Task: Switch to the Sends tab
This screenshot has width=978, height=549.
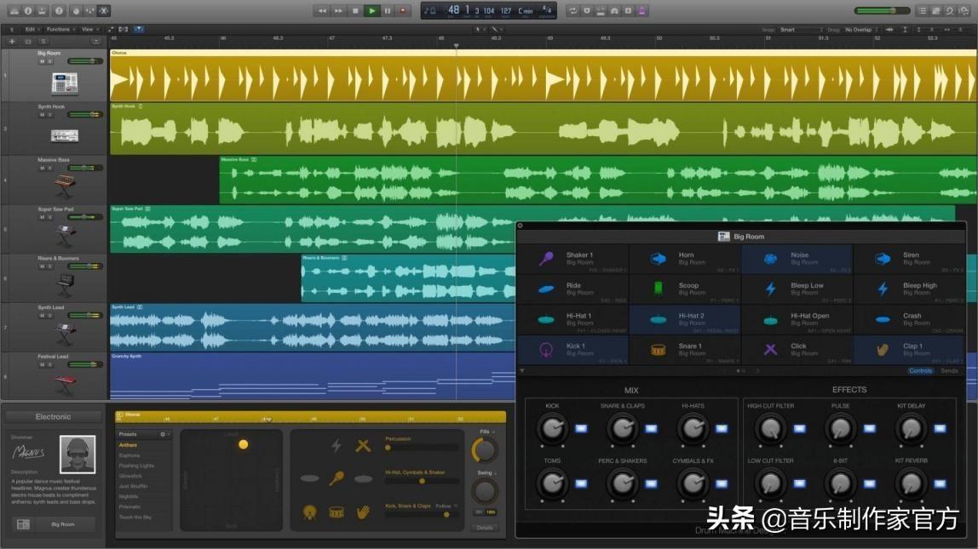Action: click(x=949, y=371)
